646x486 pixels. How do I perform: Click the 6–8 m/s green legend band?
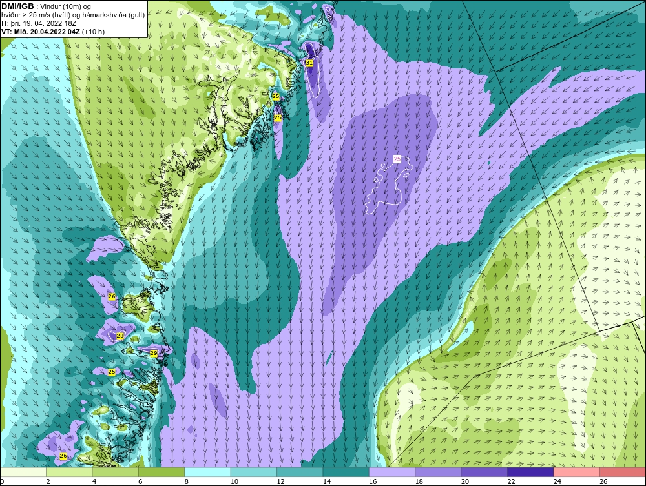(x=161, y=472)
